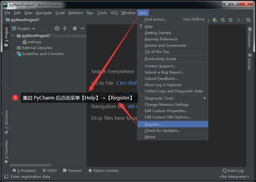The width and height of the screenshot is (256, 182).
Task: Toggle tool window bars icon in status bar
Action: click(x=6, y=177)
